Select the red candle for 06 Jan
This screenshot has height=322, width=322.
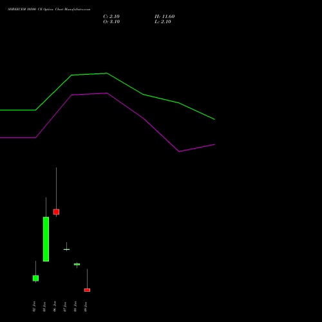click(56, 212)
